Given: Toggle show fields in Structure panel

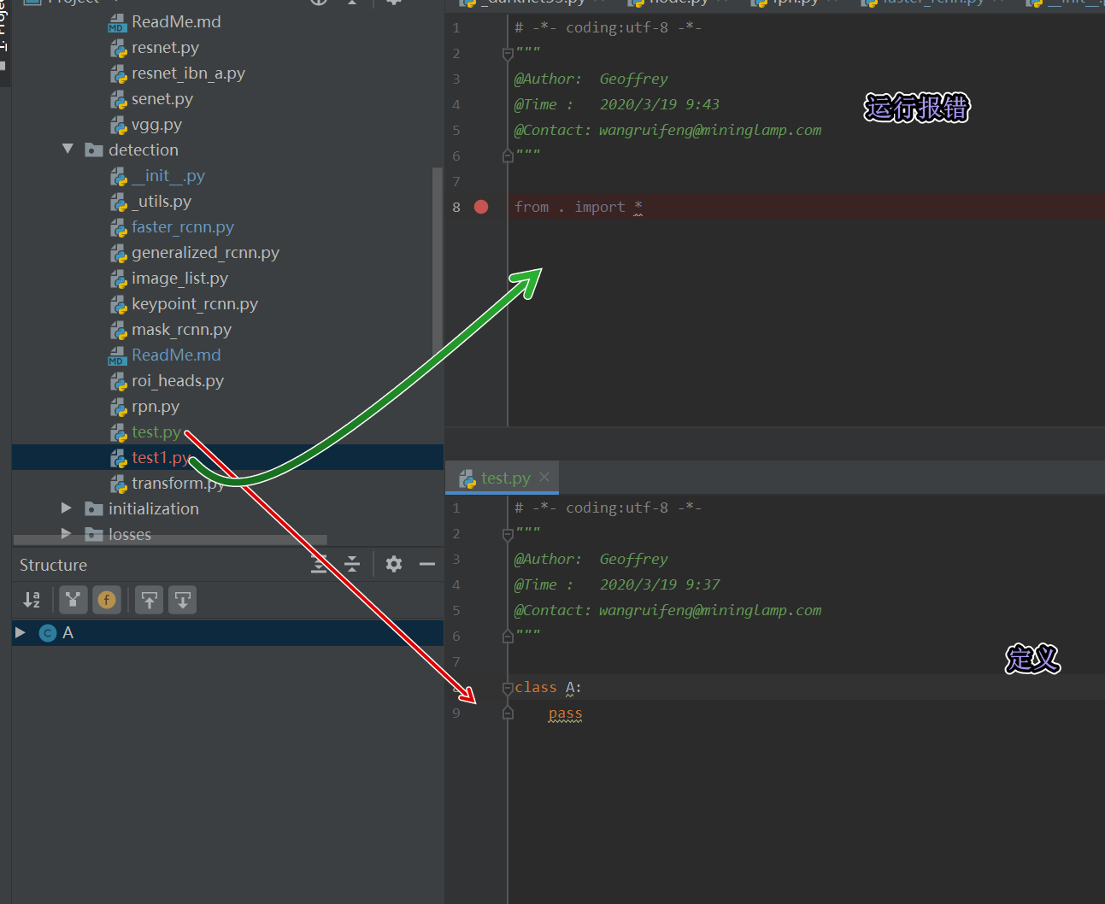Looking at the screenshot, I should [x=107, y=600].
